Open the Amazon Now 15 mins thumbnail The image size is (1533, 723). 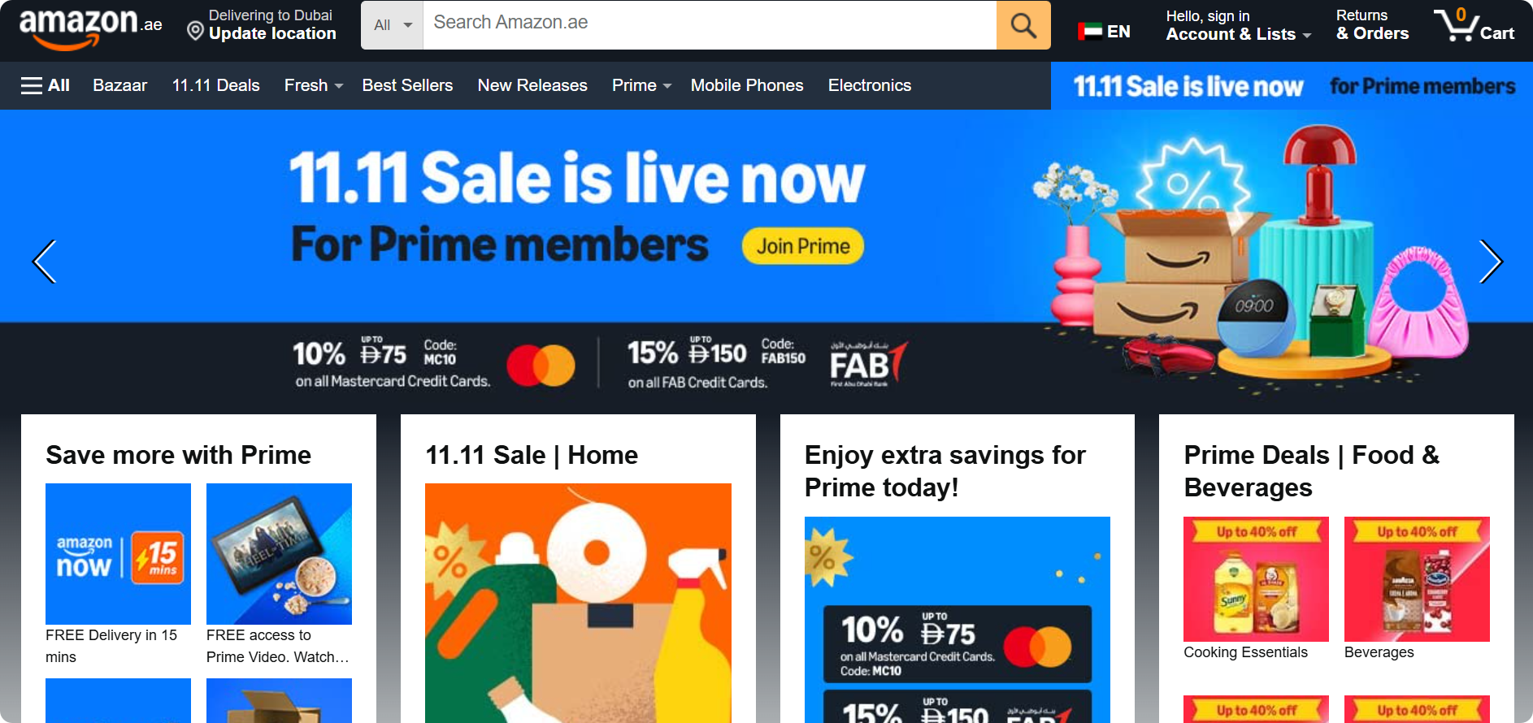click(x=118, y=554)
